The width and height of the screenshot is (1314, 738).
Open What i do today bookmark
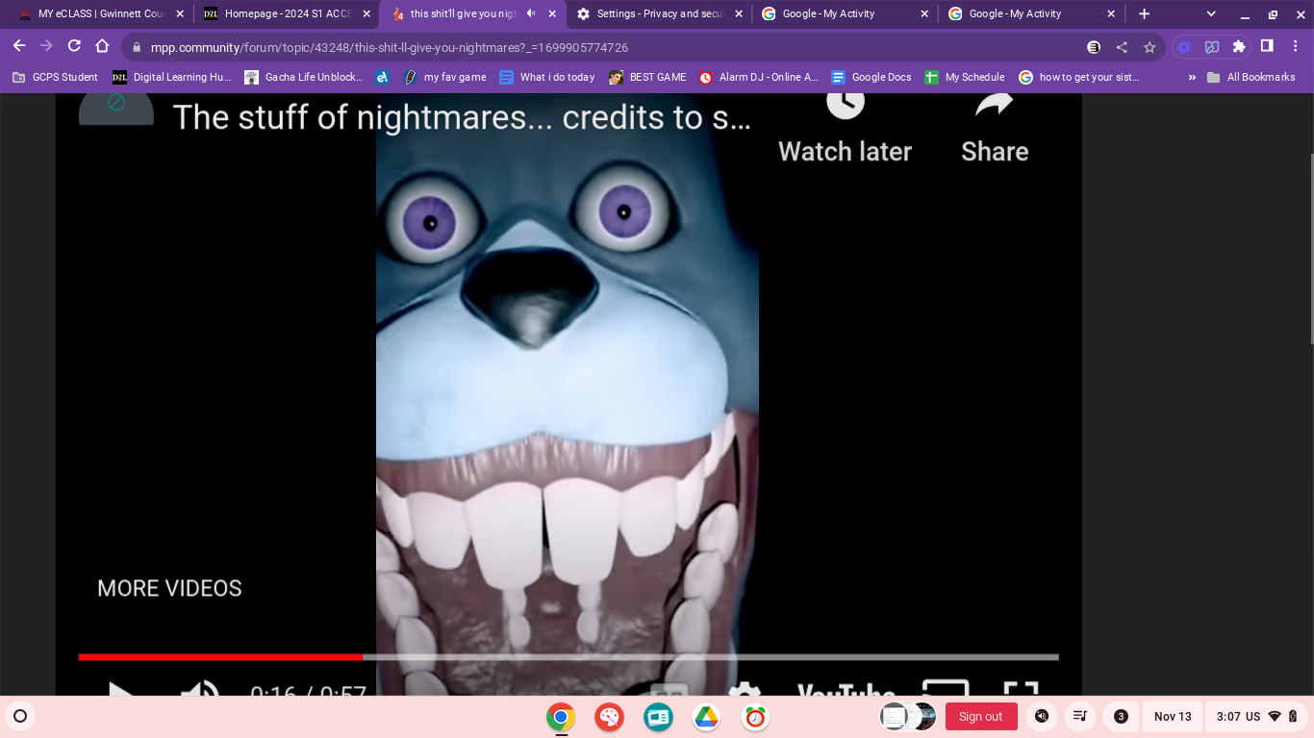(546, 77)
